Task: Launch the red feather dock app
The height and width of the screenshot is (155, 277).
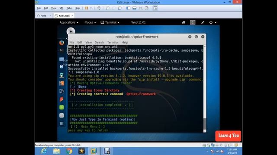Action: [61, 99]
